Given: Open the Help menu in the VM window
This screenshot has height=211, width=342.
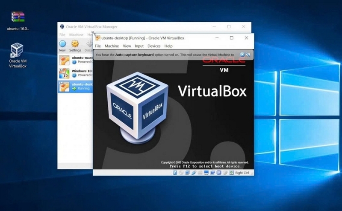Looking at the screenshot, I should click(x=168, y=46).
